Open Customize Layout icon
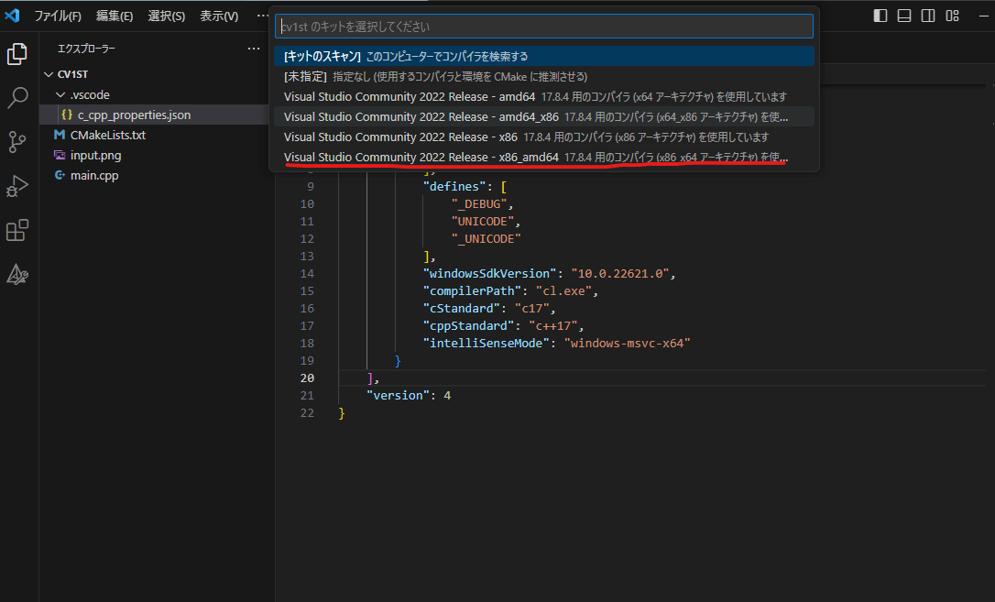Viewport: 995px width, 602px height. pyautogui.click(x=953, y=16)
